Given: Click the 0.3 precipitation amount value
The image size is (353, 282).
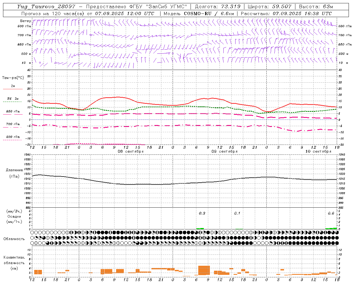Looking at the screenshot, I should pyautogui.click(x=202, y=213).
